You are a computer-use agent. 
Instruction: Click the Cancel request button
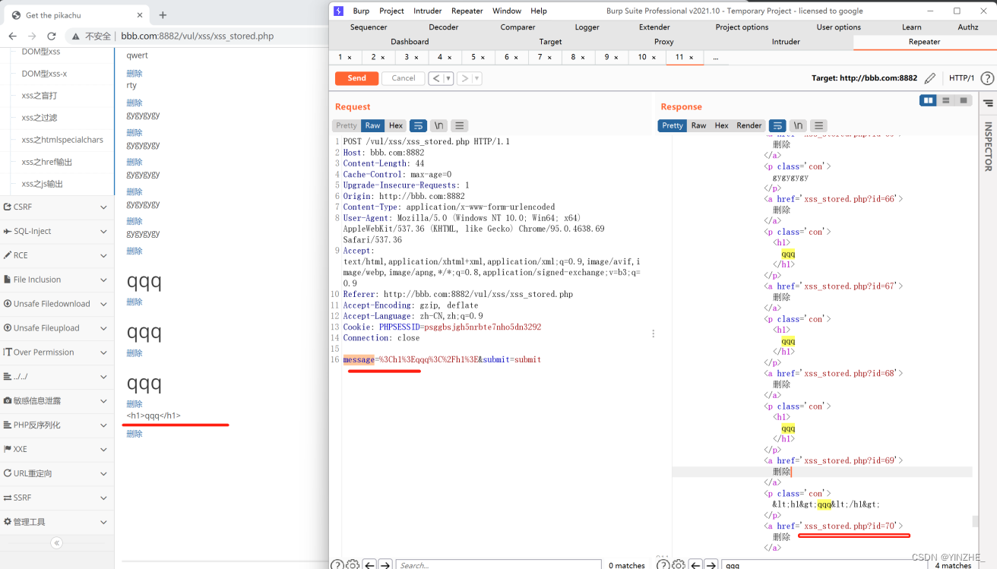[403, 78]
